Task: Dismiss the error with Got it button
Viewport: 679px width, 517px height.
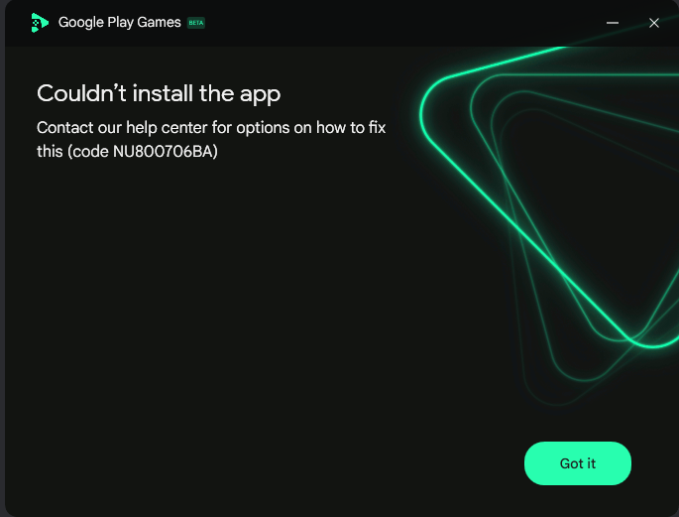Action: pyautogui.click(x=578, y=463)
